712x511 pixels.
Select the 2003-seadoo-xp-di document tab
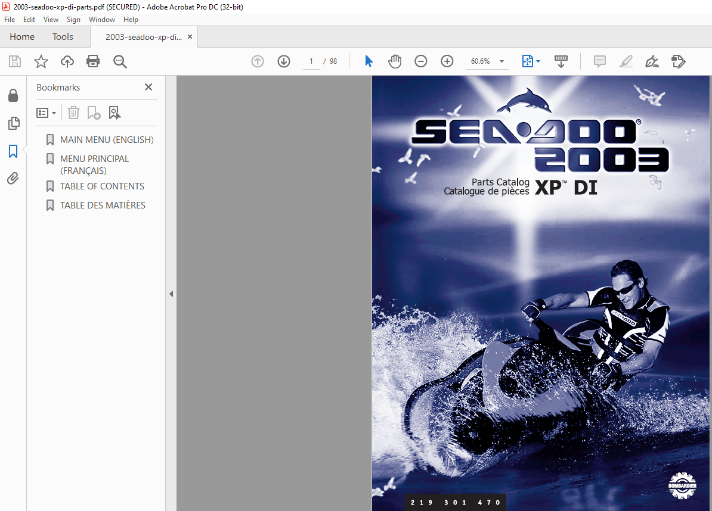coord(144,37)
